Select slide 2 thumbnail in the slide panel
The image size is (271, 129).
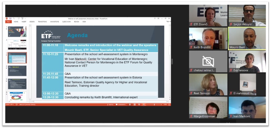coord(17,45)
